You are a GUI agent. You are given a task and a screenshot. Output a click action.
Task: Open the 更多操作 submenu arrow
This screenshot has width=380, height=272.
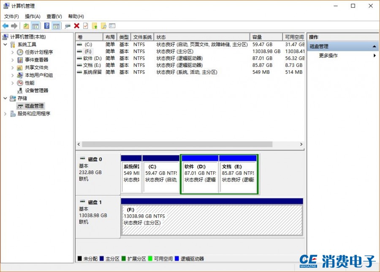[x=375, y=56]
